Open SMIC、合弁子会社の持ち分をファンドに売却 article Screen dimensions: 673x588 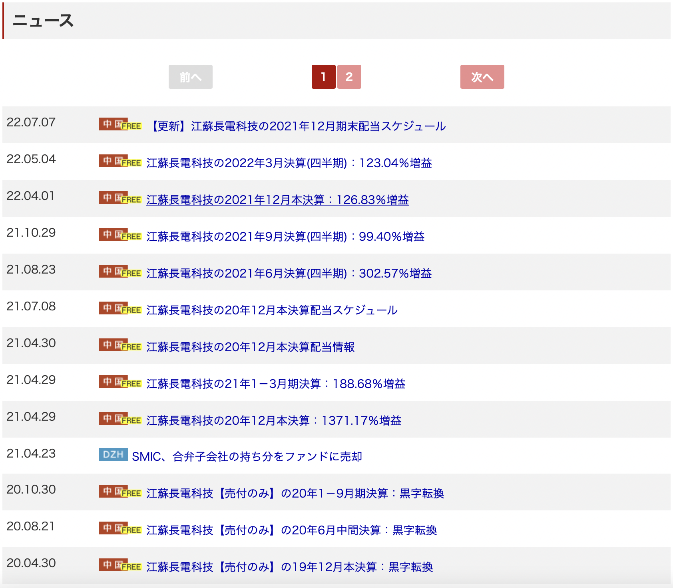click(247, 457)
